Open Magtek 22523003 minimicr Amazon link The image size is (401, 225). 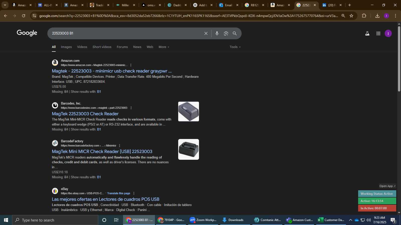[112, 71]
